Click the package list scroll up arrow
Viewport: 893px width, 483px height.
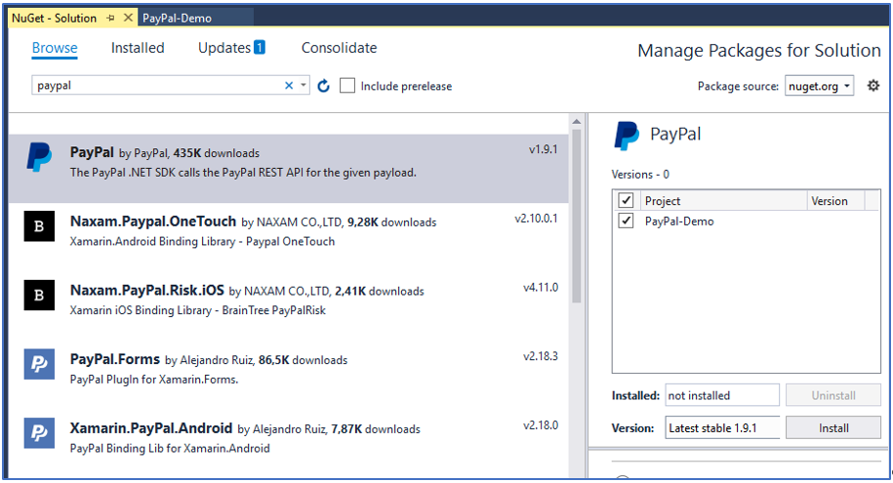(x=577, y=121)
